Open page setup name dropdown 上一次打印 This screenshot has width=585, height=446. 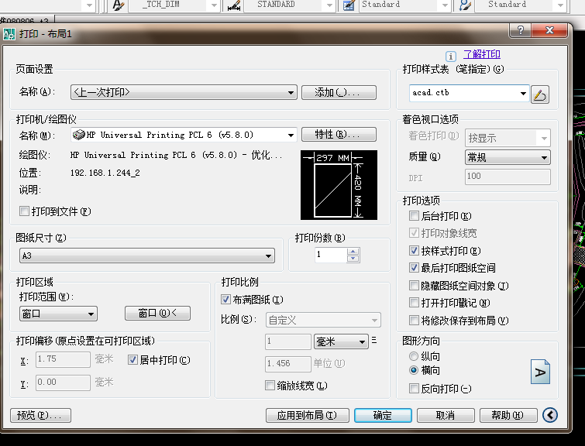(x=184, y=92)
